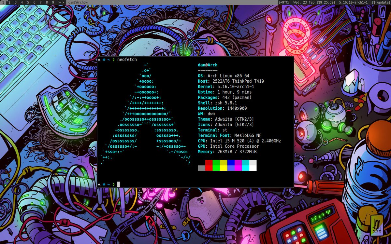Click the cyan color block in the palette
This screenshot has height=244, width=391.
tap(245, 165)
